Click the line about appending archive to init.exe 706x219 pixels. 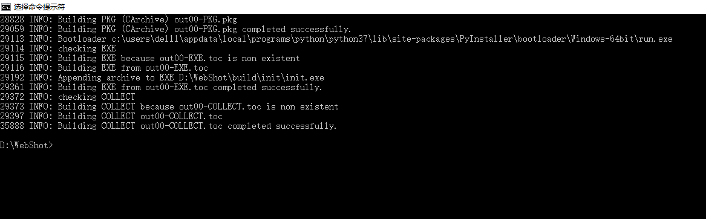(162, 78)
